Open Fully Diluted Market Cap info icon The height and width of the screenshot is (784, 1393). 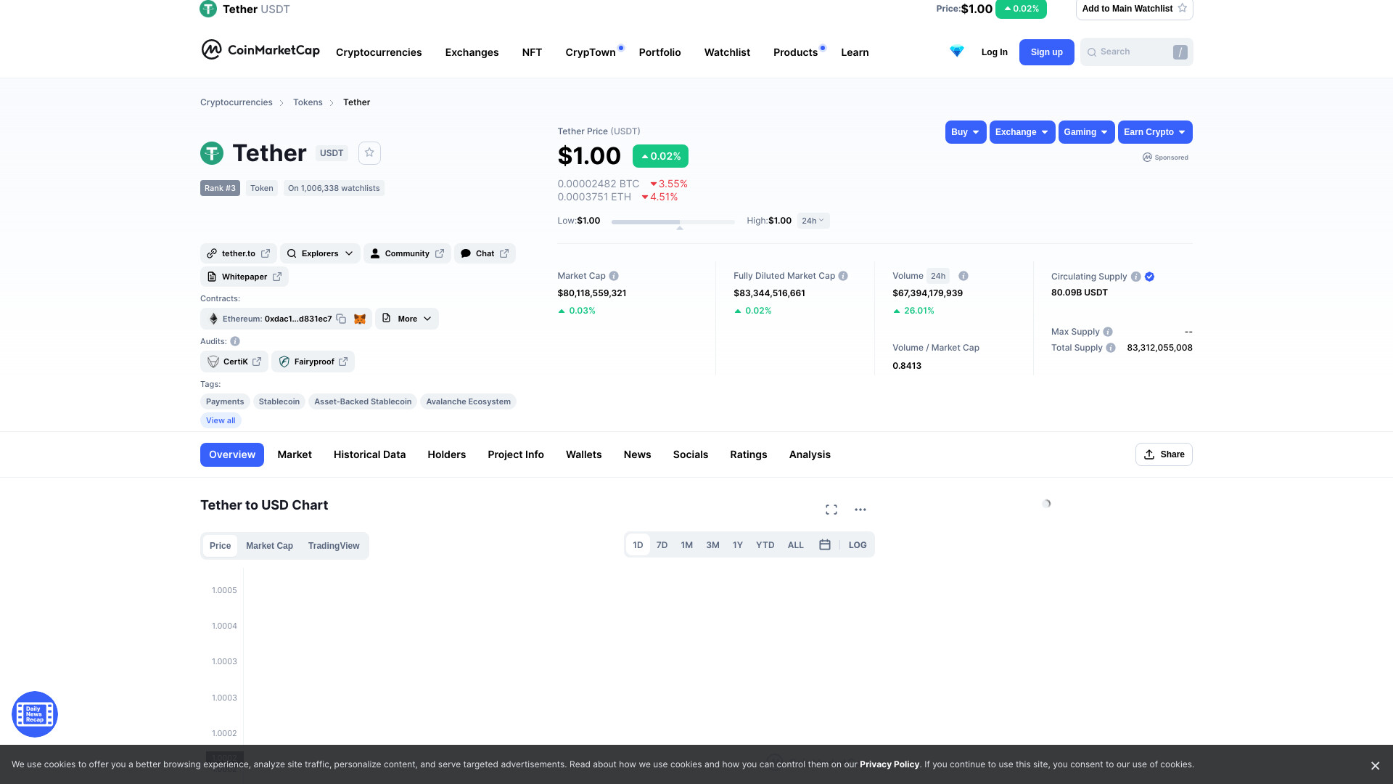[x=843, y=276]
